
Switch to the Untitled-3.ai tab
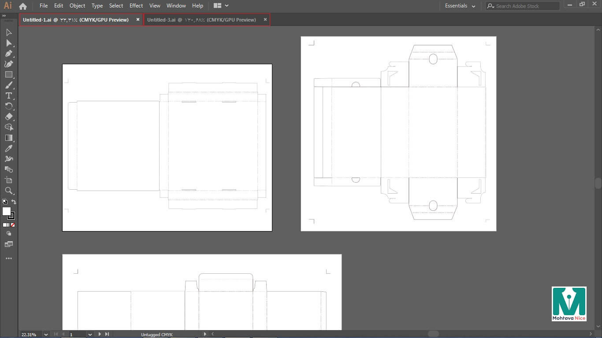pyautogui.click(x=201, y=20)
